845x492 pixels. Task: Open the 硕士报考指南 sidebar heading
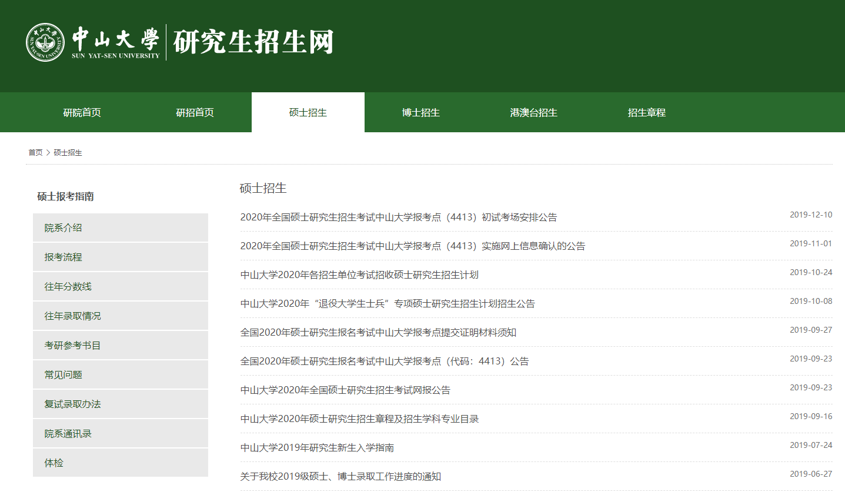tap(66, 196)
